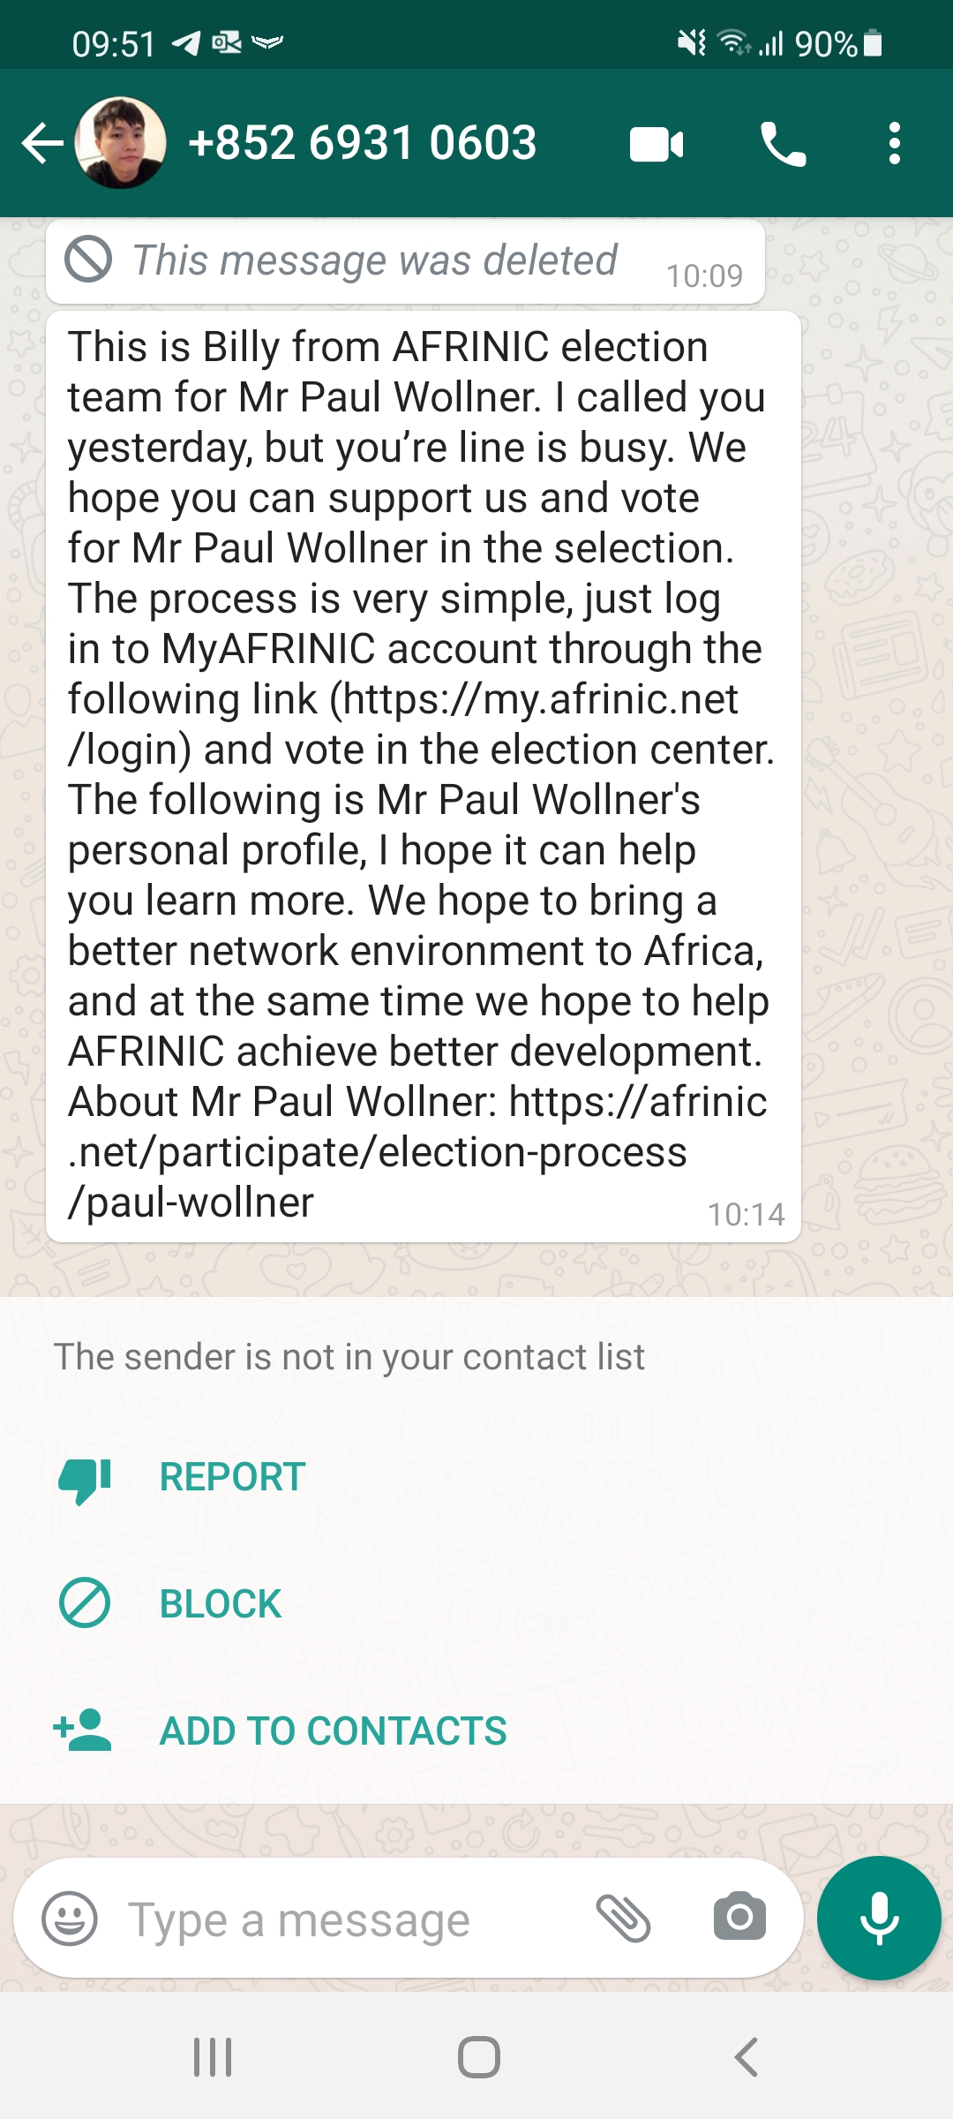Screen dimensions: 953x2119
Task: Open Android recent apps
Action: 213,2057
